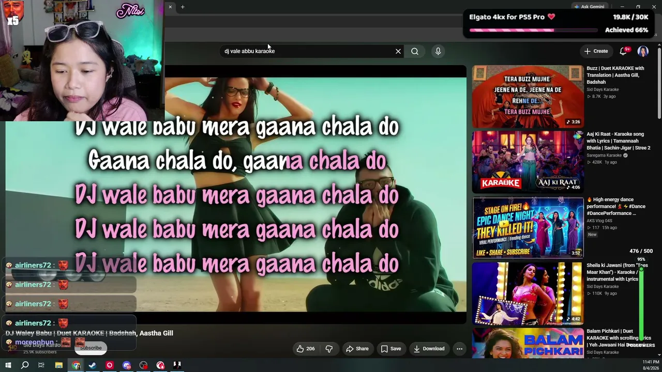This screenshot has height=372, width=662.
Task: Open File Explorer from the taskbar
Action: click(59, 365)
